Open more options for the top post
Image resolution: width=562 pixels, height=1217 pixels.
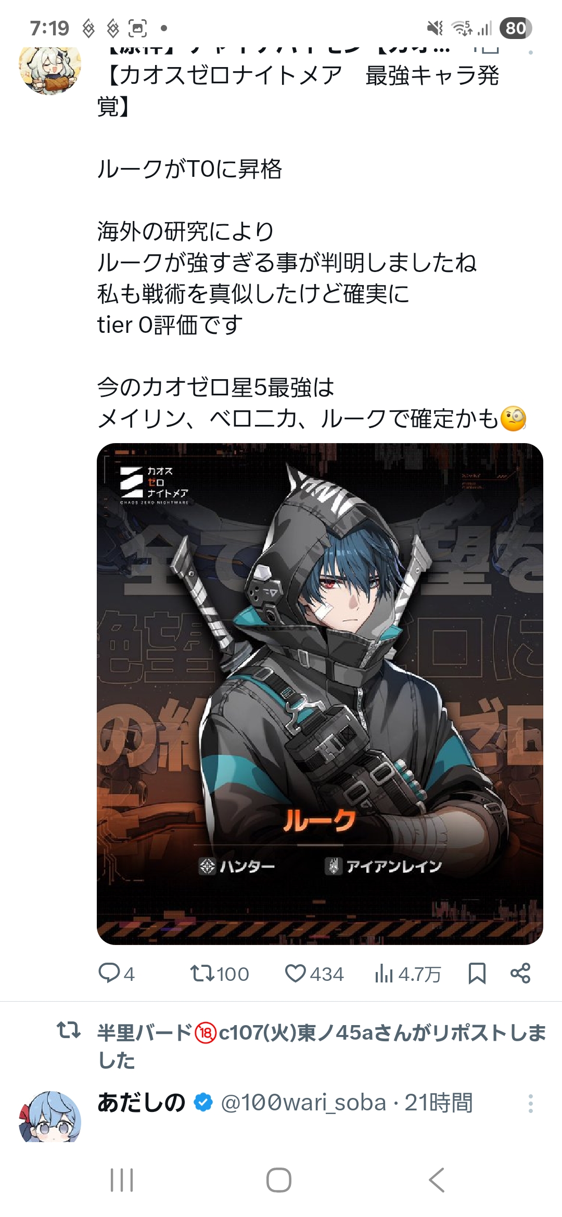[530, 52]
